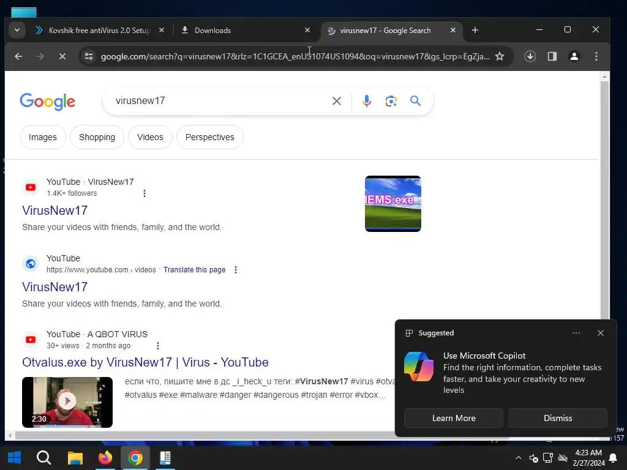The image size is (627, 470).
Task: Open Chrome downloads icon in toolbar
Action: coord(530,56)
